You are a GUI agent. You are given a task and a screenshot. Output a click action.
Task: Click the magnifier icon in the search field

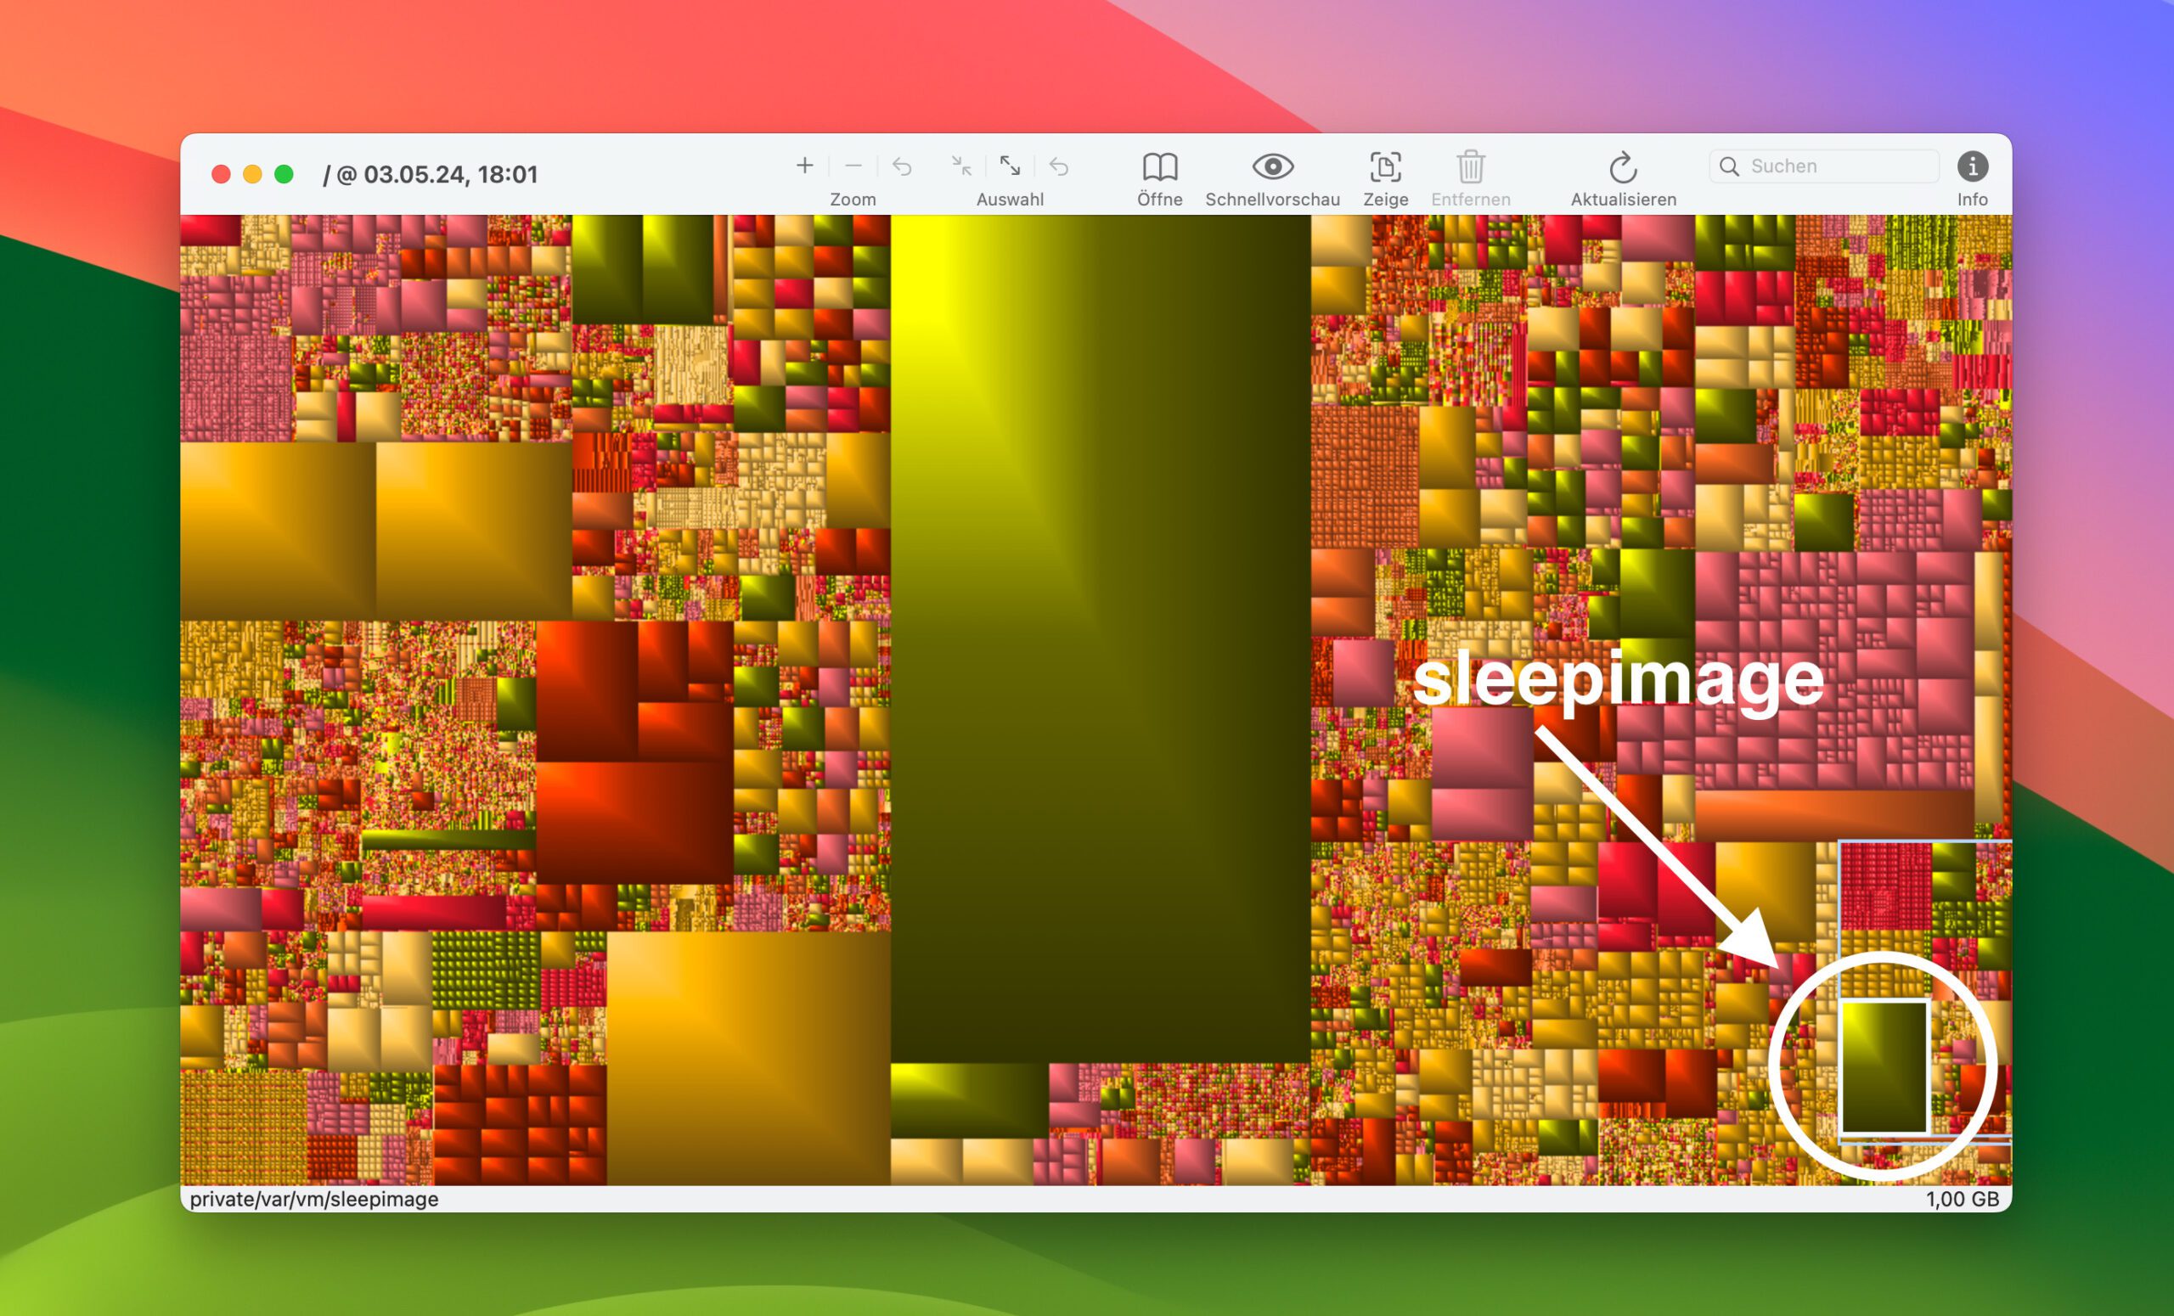pos(1728,166)
